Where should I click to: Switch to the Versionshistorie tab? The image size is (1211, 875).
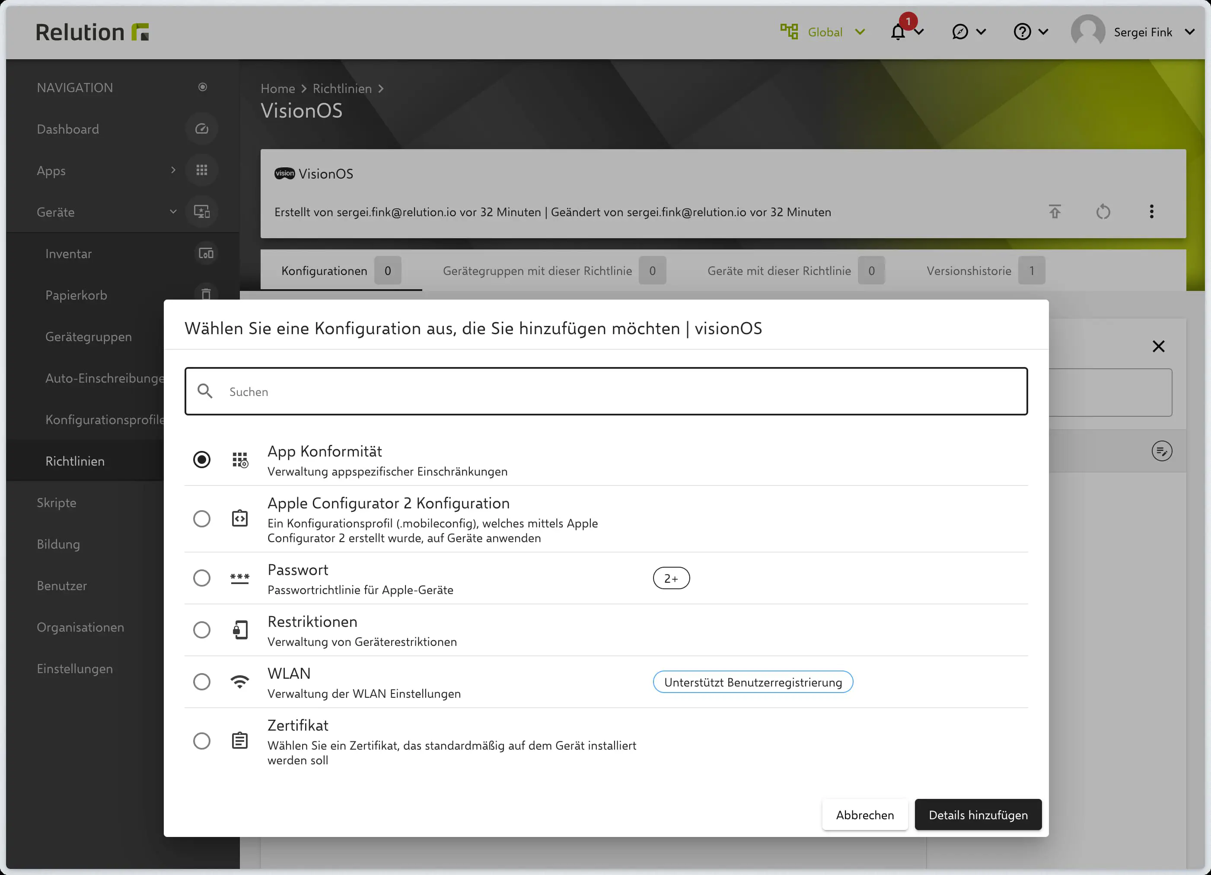(x=969, y=271)
